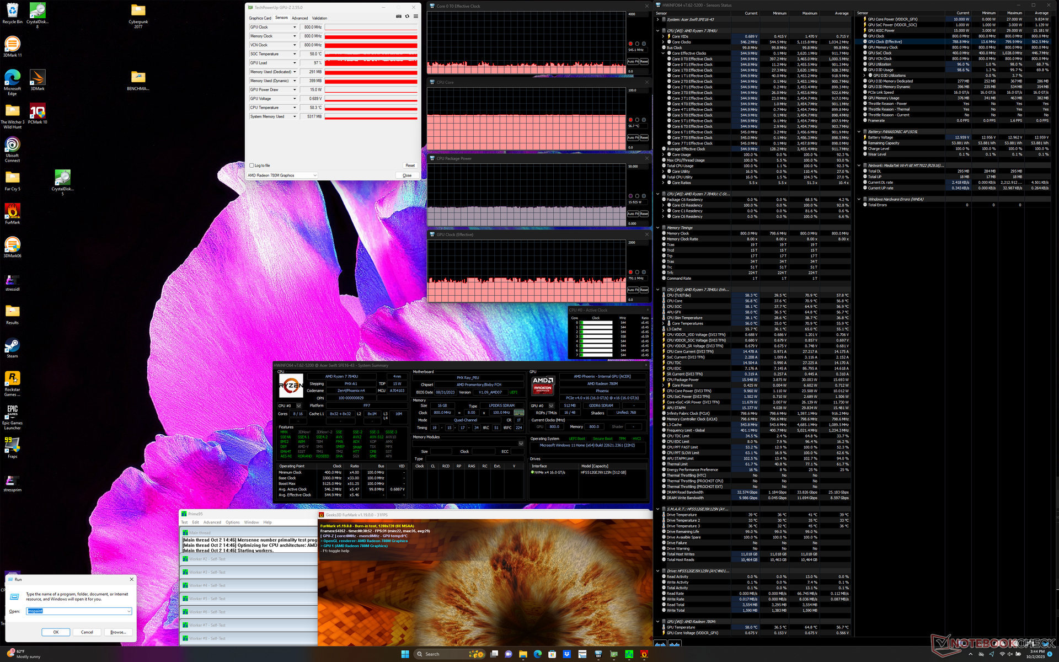Expand the Run dialog Open history dropdown
This screenshot has width=1059, height=662.
click(129, 611)
